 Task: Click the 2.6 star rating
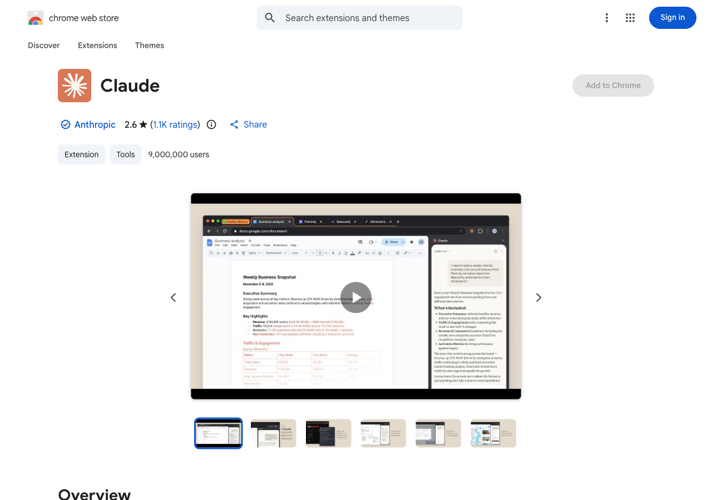(136, 124)
